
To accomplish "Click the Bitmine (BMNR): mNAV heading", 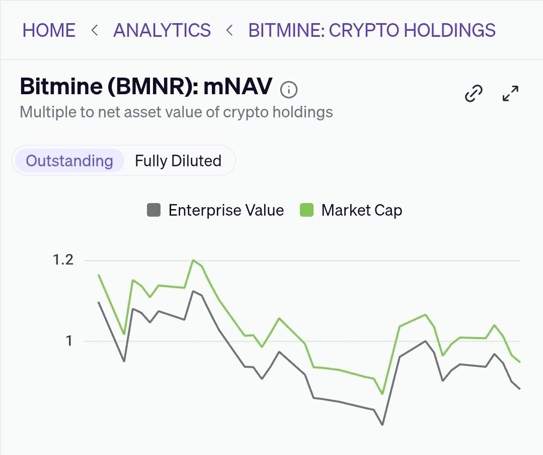I will (x=146, y=87).
